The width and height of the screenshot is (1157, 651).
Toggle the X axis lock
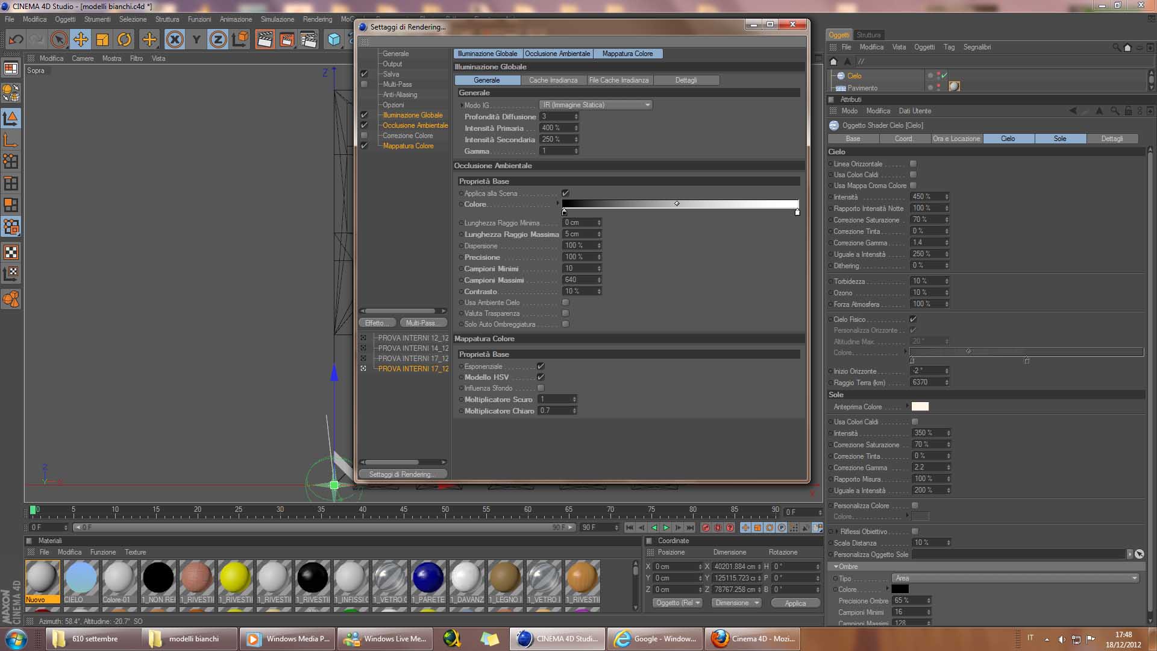pyautogui.click(x=175, y=40)
